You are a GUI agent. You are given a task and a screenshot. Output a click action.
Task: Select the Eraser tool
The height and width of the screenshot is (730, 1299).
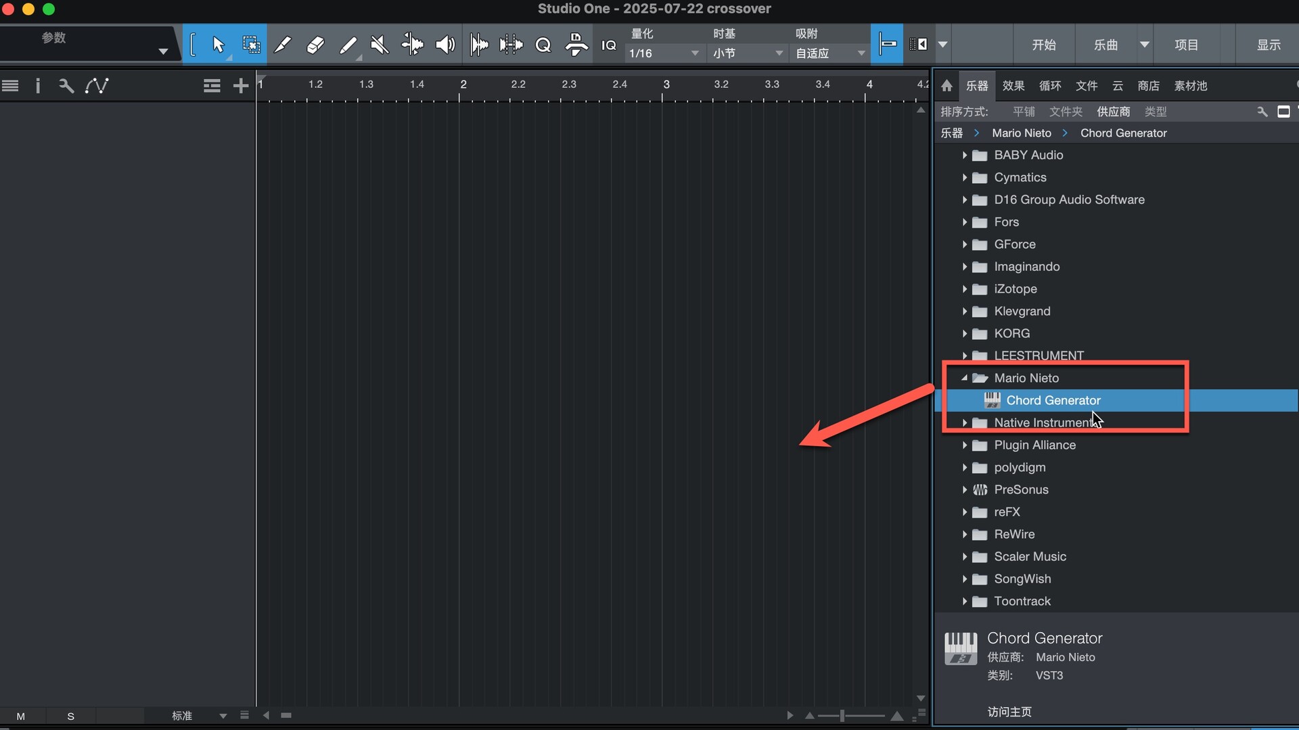point(315,45)
